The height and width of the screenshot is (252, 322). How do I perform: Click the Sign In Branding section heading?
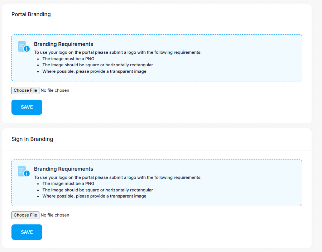pyautogui.click(x=32, y=139)
